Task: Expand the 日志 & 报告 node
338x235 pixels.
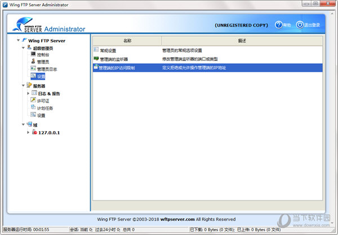Action: coord(28,93)
